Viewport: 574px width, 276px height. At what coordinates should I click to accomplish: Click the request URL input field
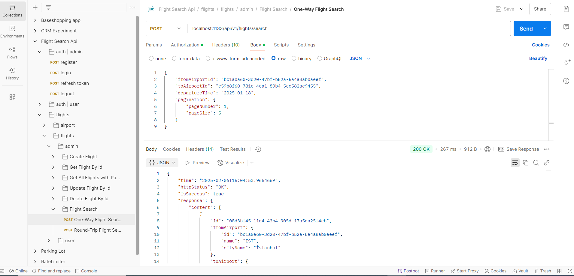[x=349, y=28]
